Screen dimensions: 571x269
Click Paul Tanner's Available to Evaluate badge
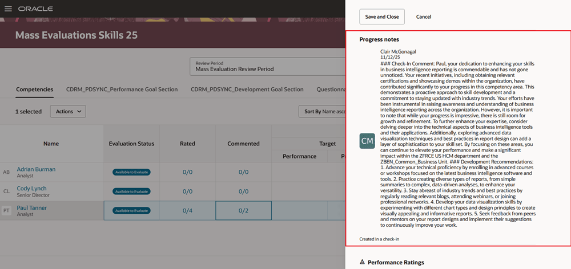tap(131, 211)
